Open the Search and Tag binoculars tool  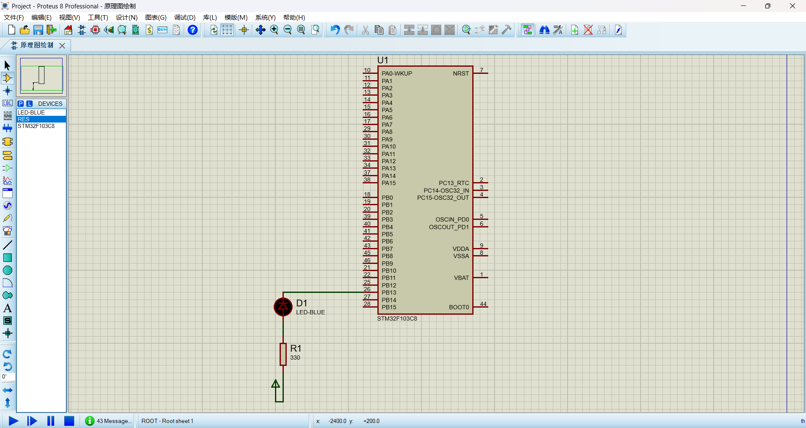pyautogui.click(x=544, y=30)
